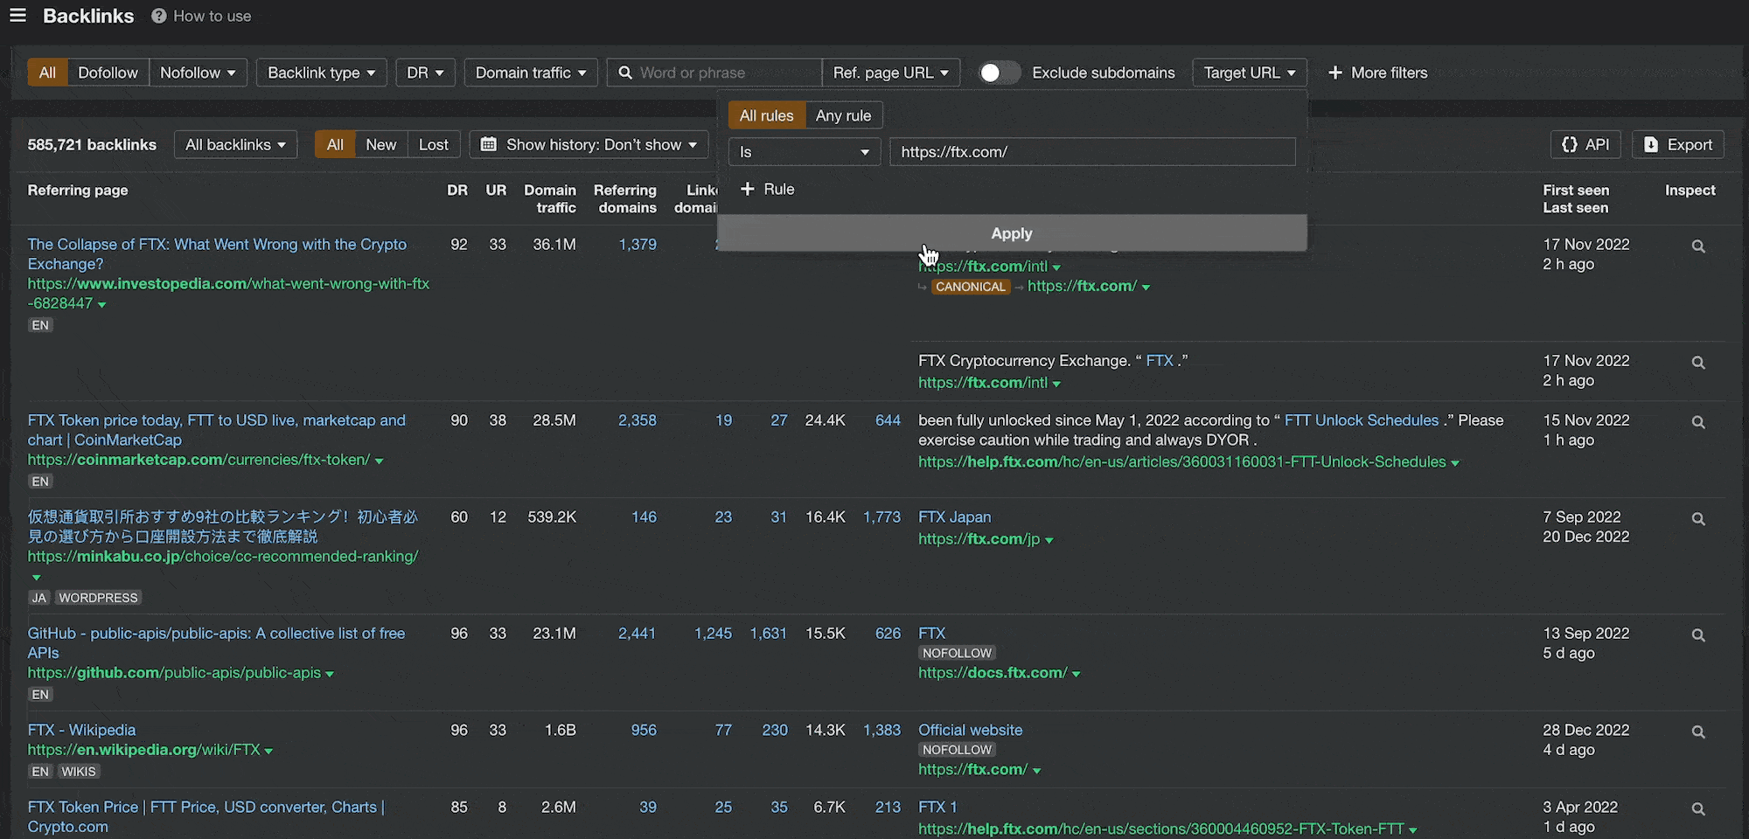This screenshot has height=839, width=1749.
Task: Switch to the Lost backlinks tab
Action: 433,144
